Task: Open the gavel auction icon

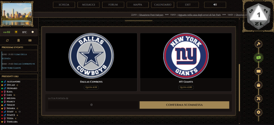Action: click(258, 44)
